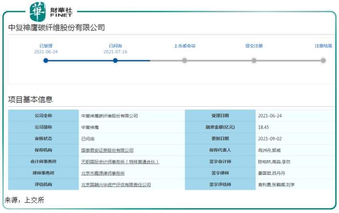This screenshot has height=213, width=339.
Task: Click the 中复神鹰 short name value
Action: point(90,127)
